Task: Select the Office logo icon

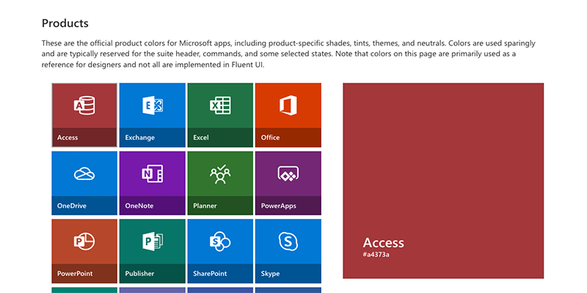Action: point(288,105)
